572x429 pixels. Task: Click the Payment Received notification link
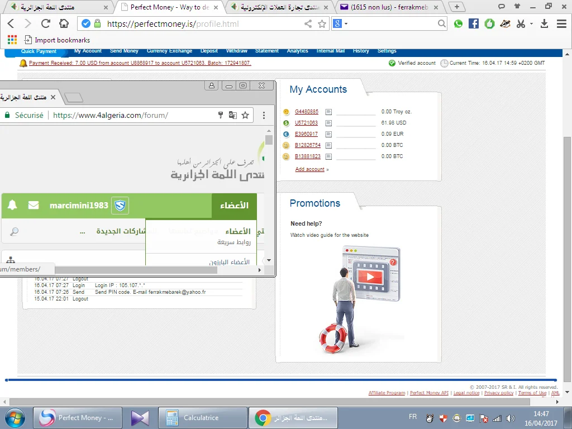pyautogui.click(x=140, y=63)
